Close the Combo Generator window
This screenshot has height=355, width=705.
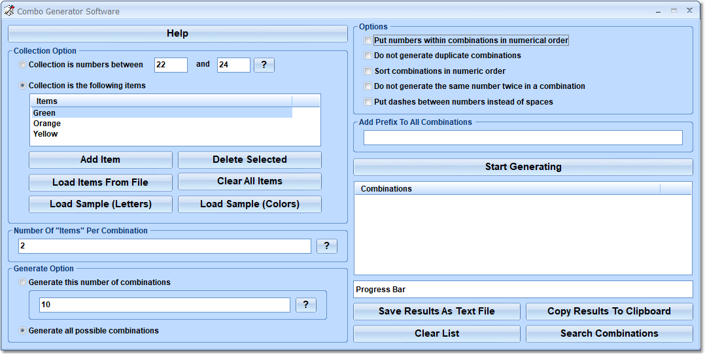coord(689,10)
